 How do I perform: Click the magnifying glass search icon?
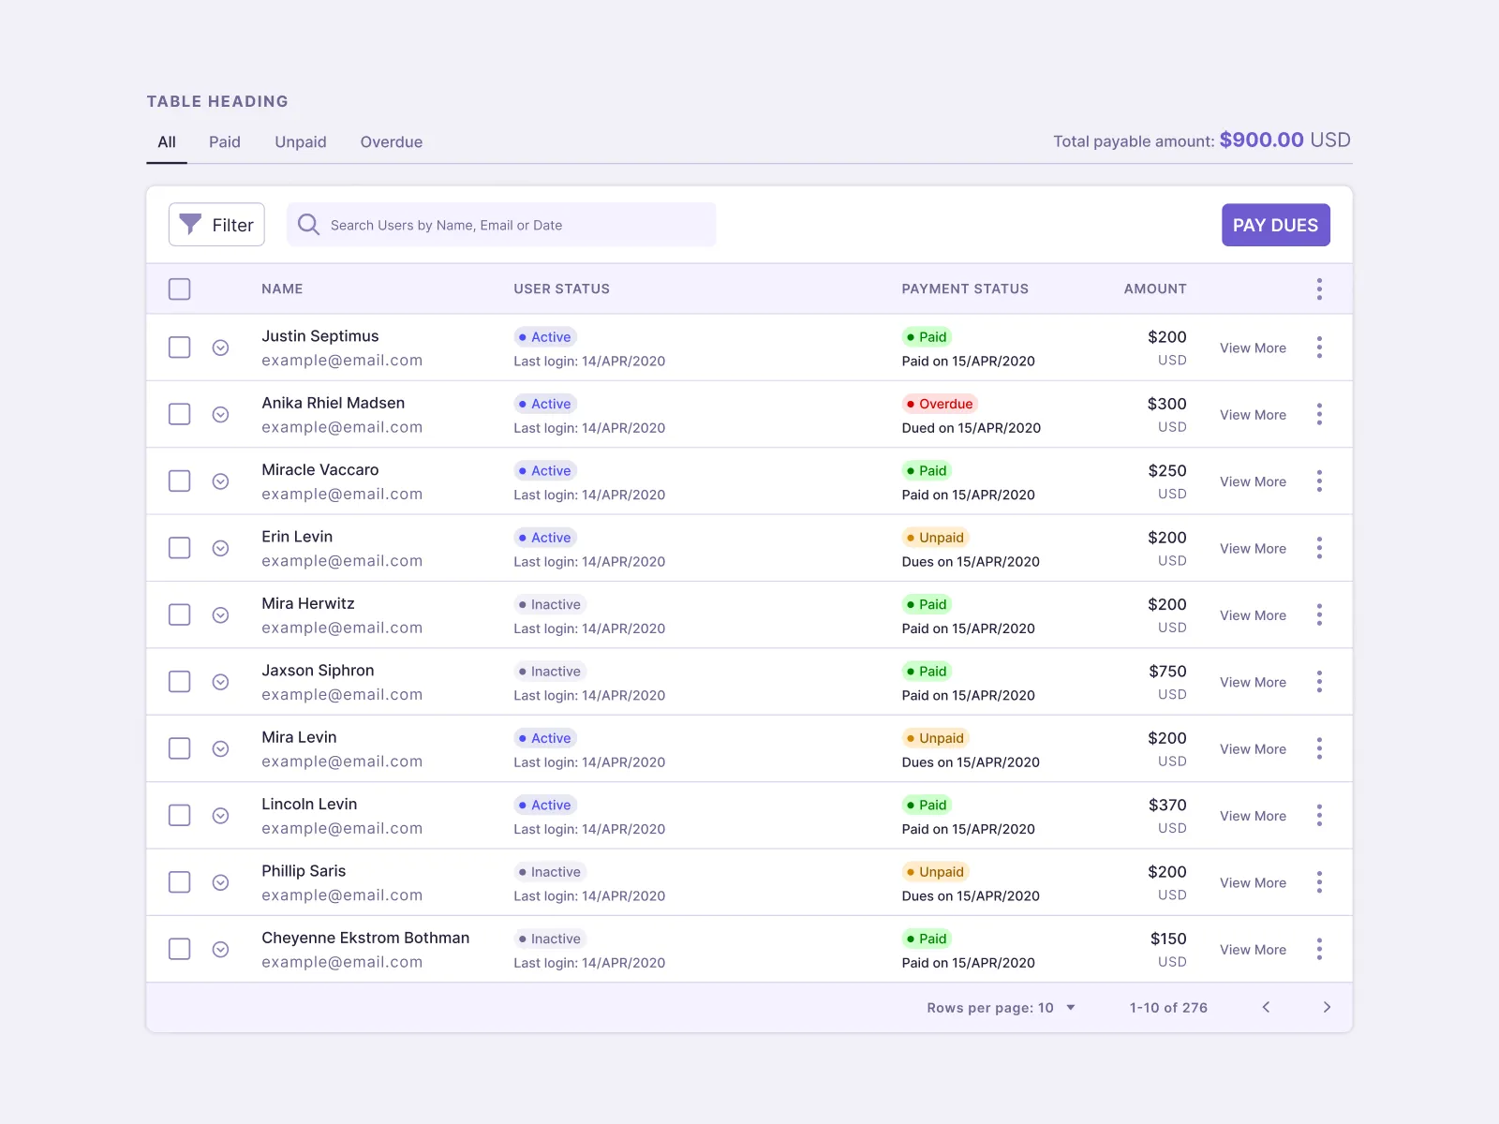308,224
